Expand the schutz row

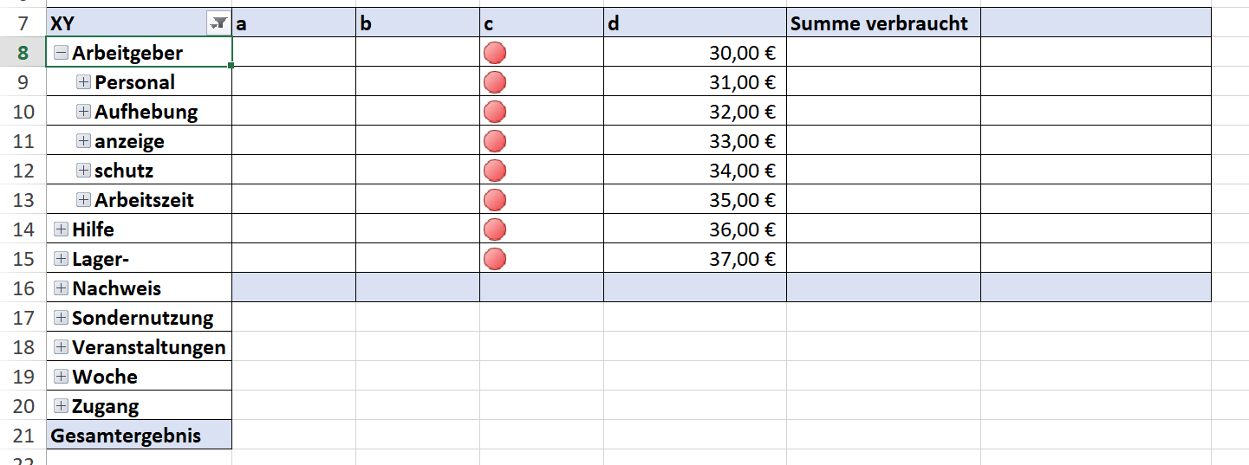83,171
